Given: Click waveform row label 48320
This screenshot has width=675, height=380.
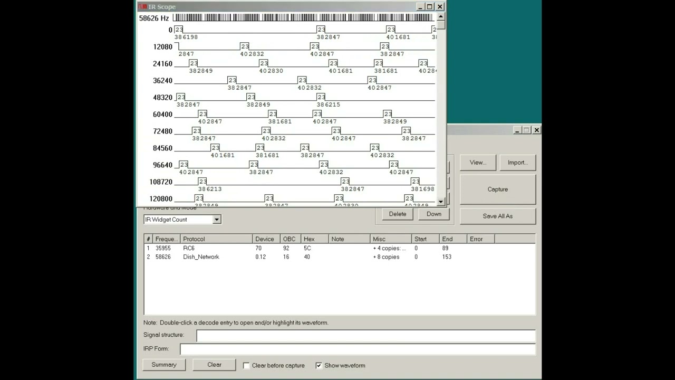Looking at the screenshot, I should [162, 98].
